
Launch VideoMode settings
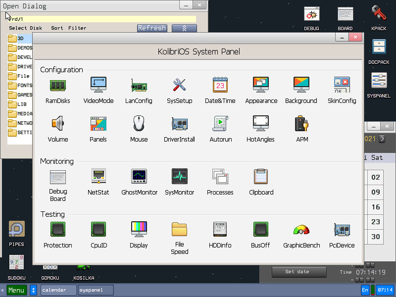pyautogui.click(x=98, y=85)
